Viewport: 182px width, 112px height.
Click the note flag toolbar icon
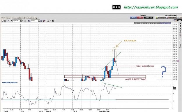[x=8, y=21]
